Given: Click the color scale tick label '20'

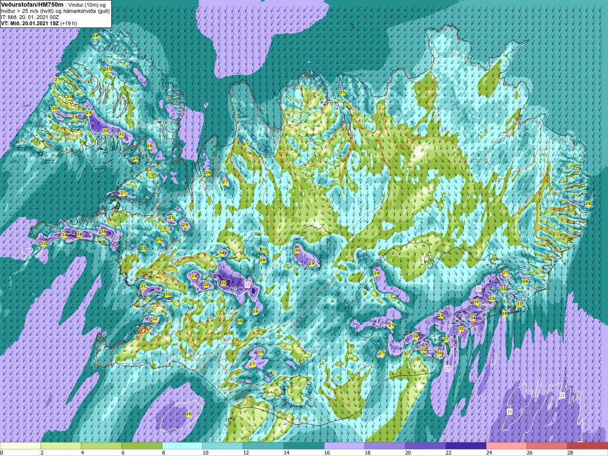Looking at the screenshot, I should coord(408,453).
